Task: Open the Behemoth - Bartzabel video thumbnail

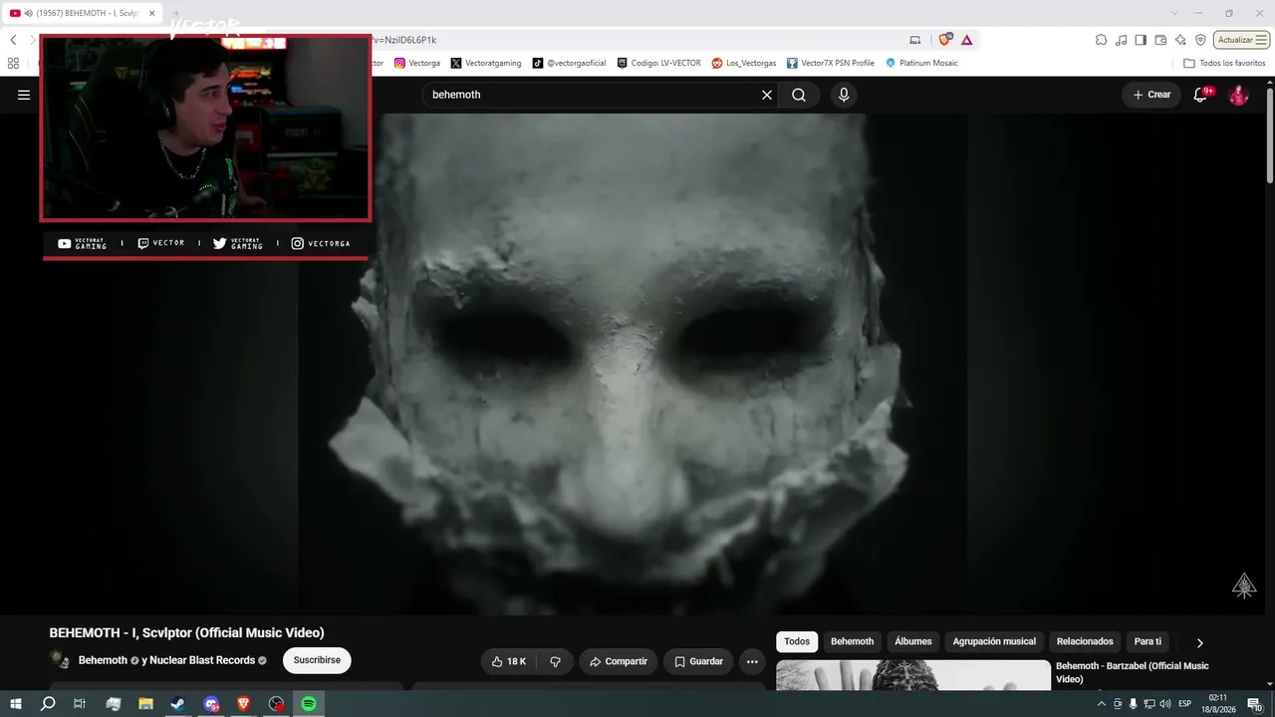Action: (x=913, y=675)
